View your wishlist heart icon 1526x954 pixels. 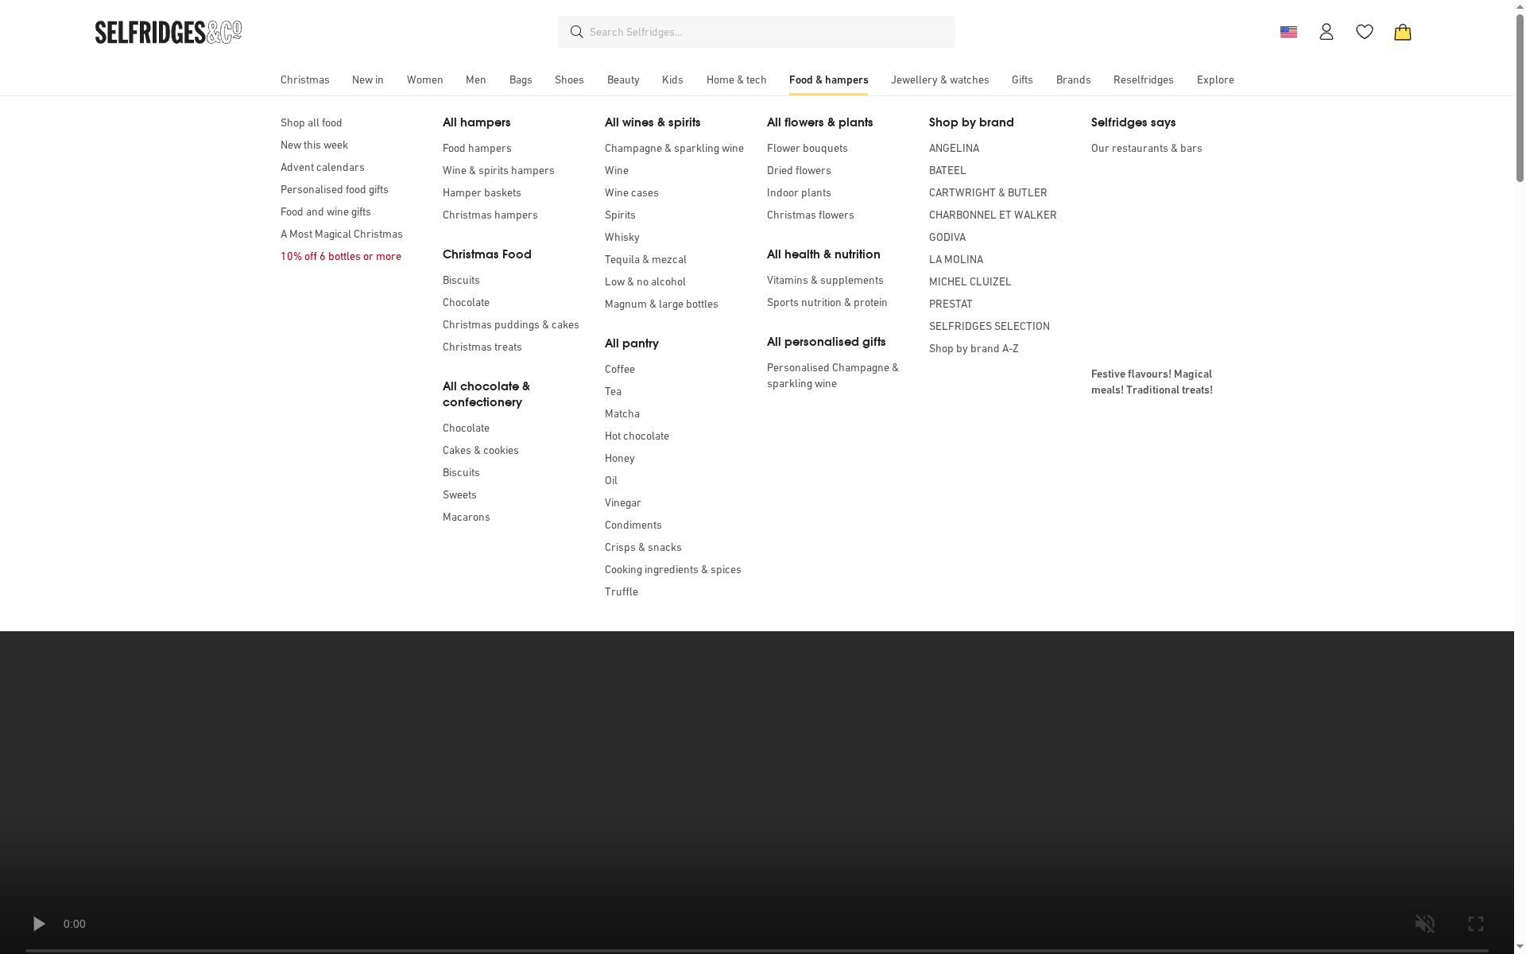(x=1364, y=32)
